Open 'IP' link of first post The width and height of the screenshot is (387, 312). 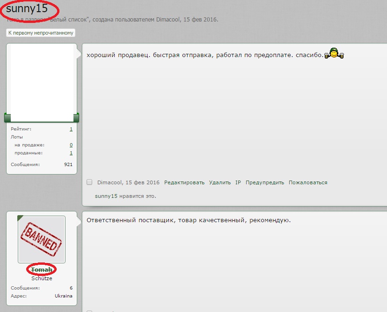tap(238, 182)
